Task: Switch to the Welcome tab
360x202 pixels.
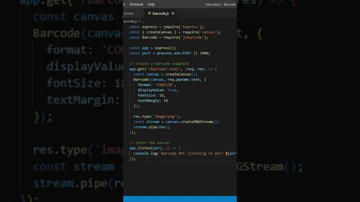Action: tap(128, 13)
